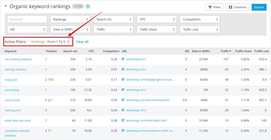
Task: Open the Search vol. filter dropdown
Action: pyautogui.click(x=113, y=19)
